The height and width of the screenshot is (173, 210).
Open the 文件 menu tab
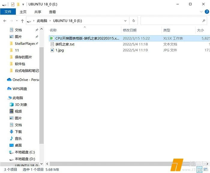8,12
